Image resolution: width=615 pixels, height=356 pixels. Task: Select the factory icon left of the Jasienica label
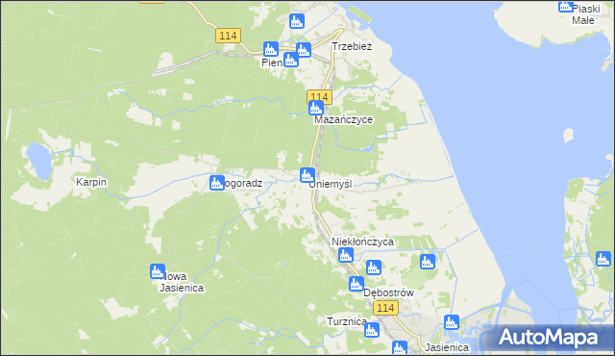pyautogui.click(x=400, y=347)
